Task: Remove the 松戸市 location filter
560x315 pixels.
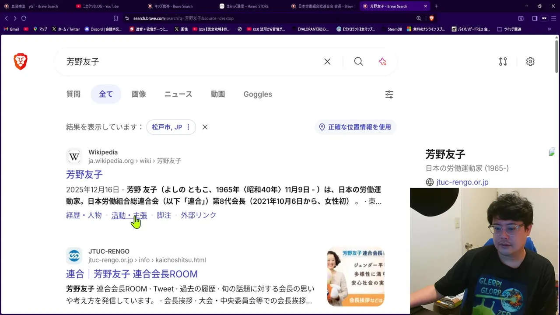Action: pyautogui.click(x=205, y=127)
